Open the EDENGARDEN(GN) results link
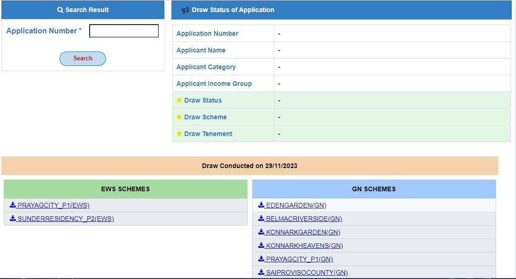 (x=296, y=205)
